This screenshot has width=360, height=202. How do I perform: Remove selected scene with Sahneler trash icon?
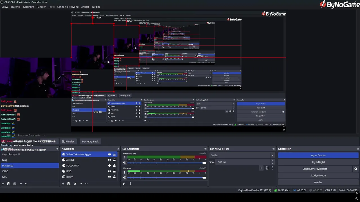pos(8,184)
